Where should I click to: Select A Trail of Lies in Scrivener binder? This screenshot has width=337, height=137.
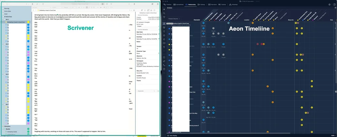pos(8,16)
